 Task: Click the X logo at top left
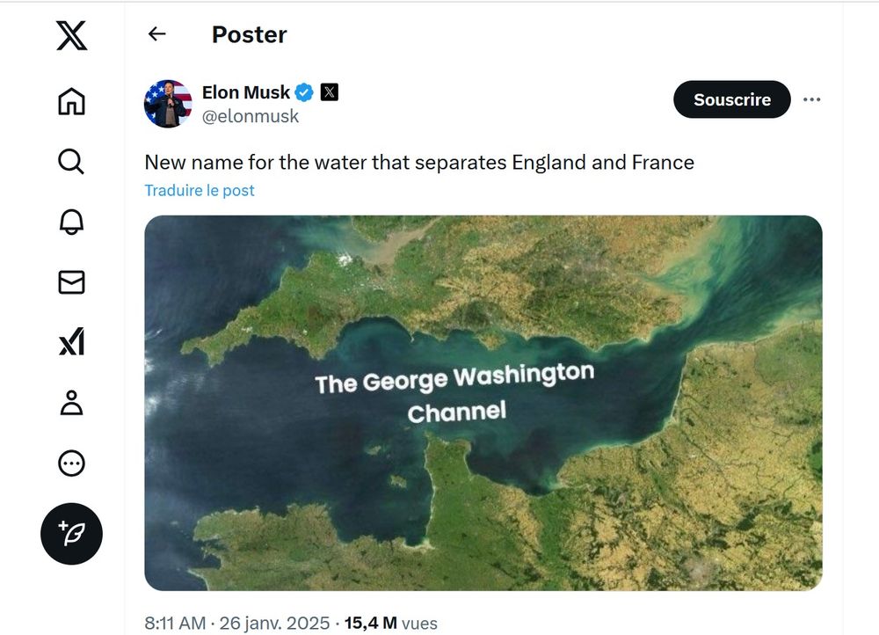pos(72,33)
